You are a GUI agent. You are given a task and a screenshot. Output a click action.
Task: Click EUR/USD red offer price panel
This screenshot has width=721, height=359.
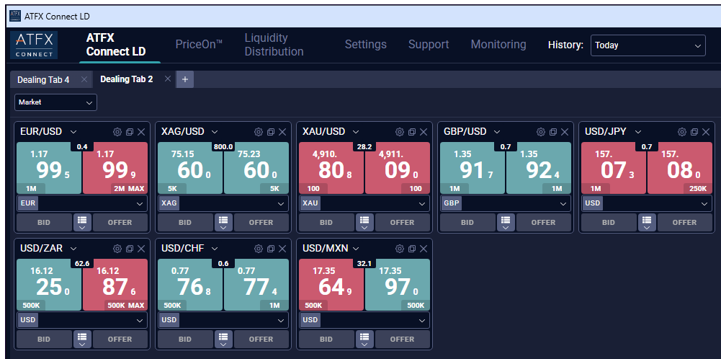coord(115,167)
